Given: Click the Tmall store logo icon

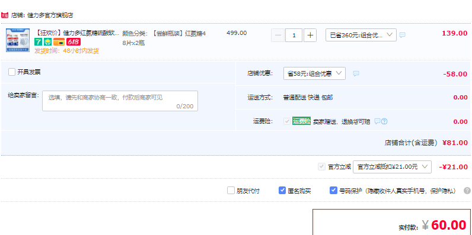Looking at the screenshot, I should click(5, 15).
